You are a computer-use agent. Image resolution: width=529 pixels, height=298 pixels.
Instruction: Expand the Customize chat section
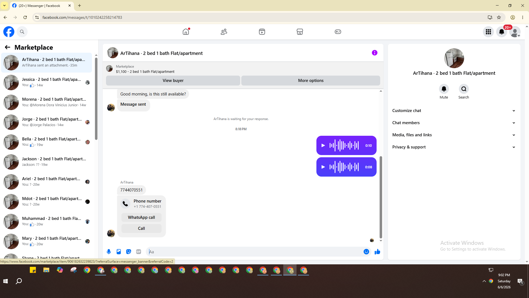coord(454,111)
